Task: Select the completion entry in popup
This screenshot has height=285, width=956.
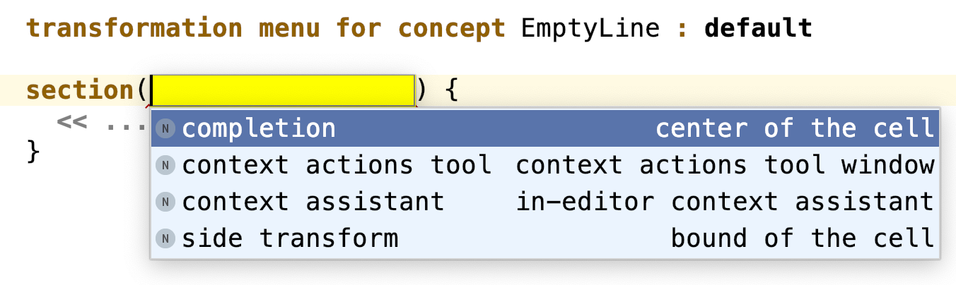Action: click(x=259, y=128)
